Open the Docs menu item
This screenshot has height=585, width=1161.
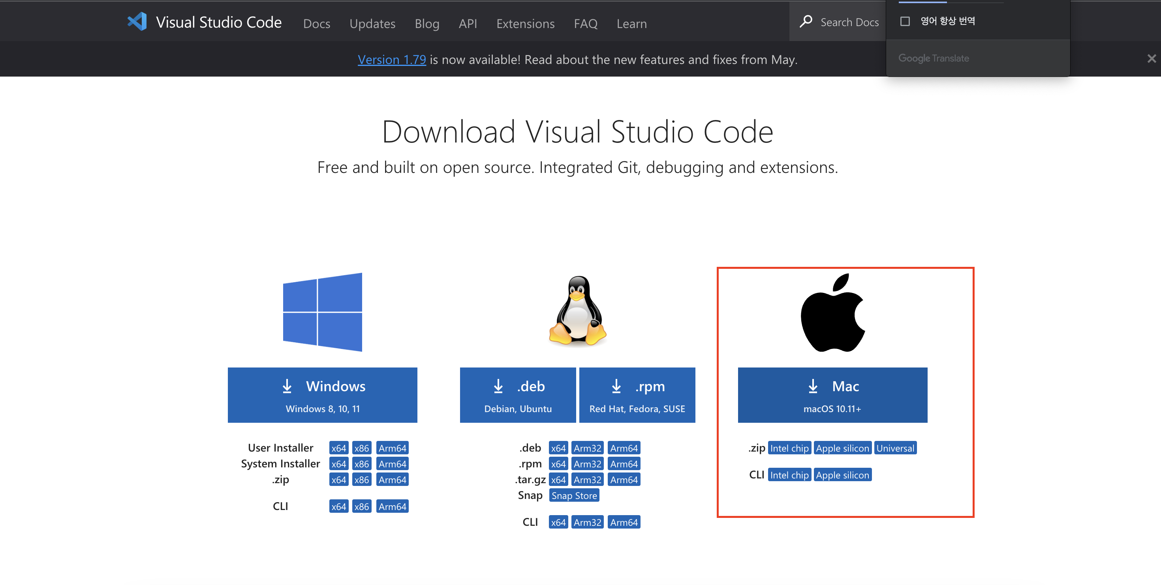[x=316, y=23]
